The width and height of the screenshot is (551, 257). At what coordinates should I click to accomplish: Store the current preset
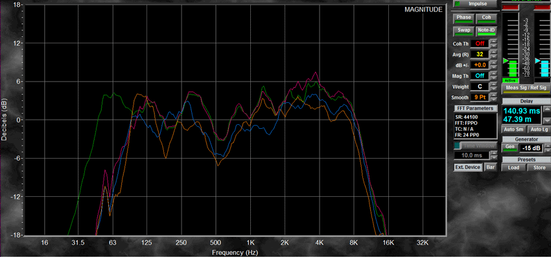(539, 168)
